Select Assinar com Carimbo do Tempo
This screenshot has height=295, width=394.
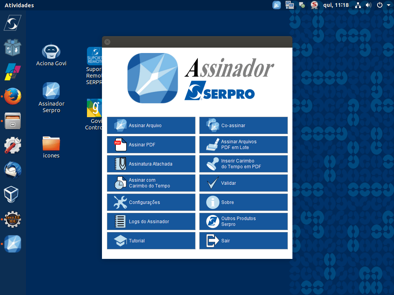[151, 183]
